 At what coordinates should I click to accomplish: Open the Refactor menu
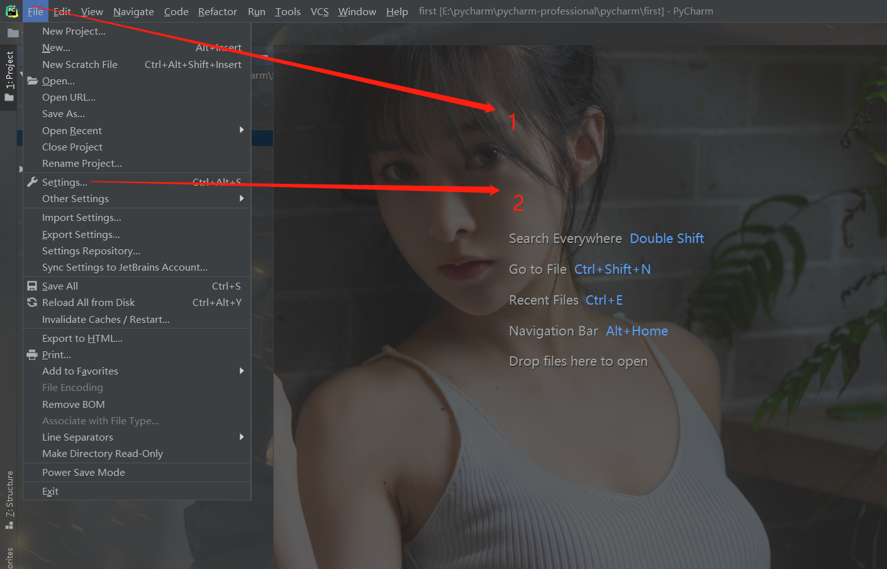tap(218, 11)
